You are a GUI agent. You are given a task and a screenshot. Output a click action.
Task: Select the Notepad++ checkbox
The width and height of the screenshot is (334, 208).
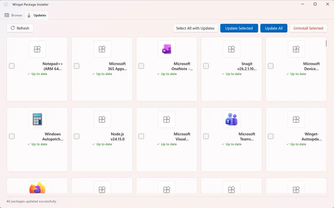pyautogui.click(x=12, y=66)
